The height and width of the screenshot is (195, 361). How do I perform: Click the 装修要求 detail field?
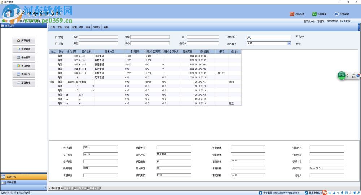pos(248,147)
